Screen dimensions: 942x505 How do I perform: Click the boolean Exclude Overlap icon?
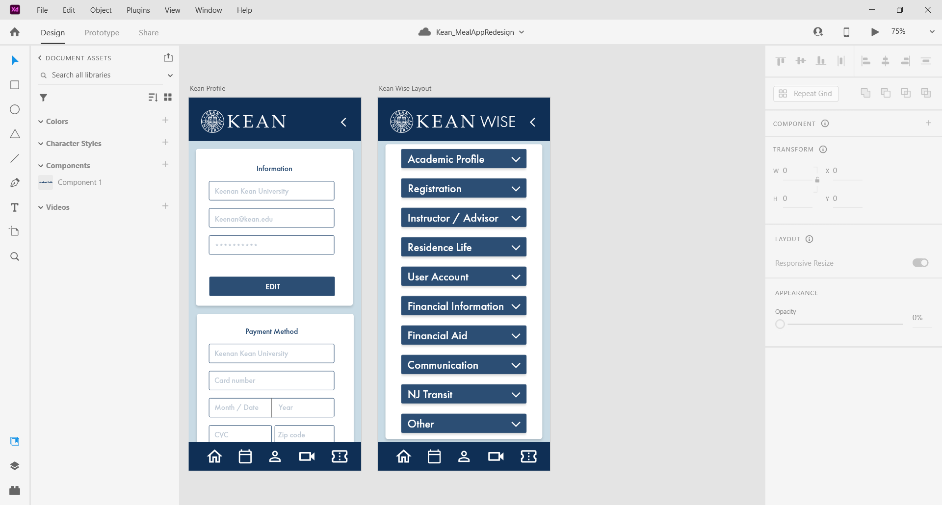pyautogui.click(x=926, y=93)
